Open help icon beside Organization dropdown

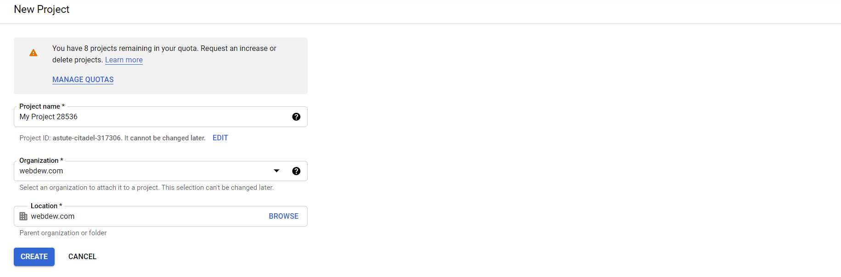[296, 171]
